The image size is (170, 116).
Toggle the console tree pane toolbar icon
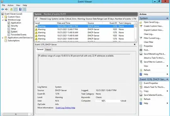(x=15, y=9)
